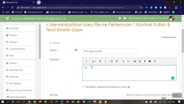The image size is (184, 104).
Task: Insert an unordered bullet list
Action: click(x=112, y=61)
